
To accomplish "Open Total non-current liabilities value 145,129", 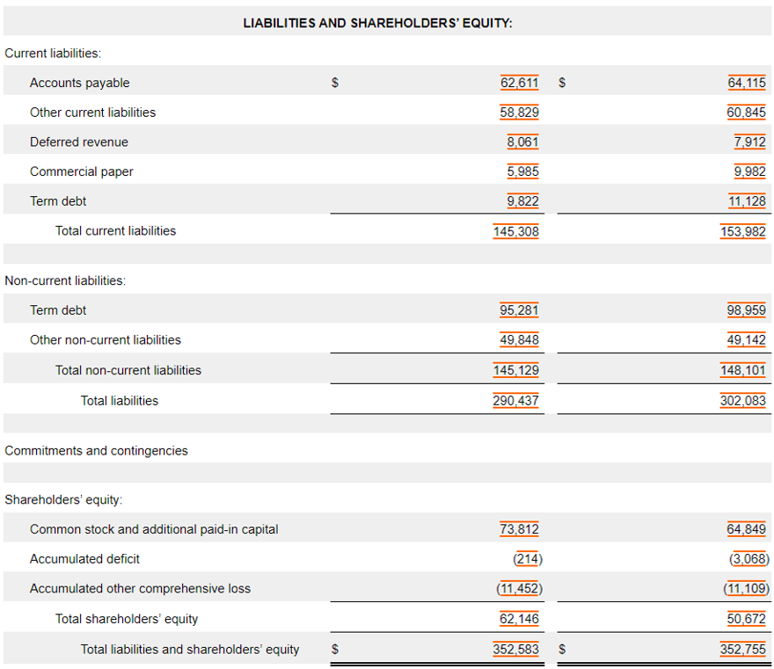I will [516, 370].
